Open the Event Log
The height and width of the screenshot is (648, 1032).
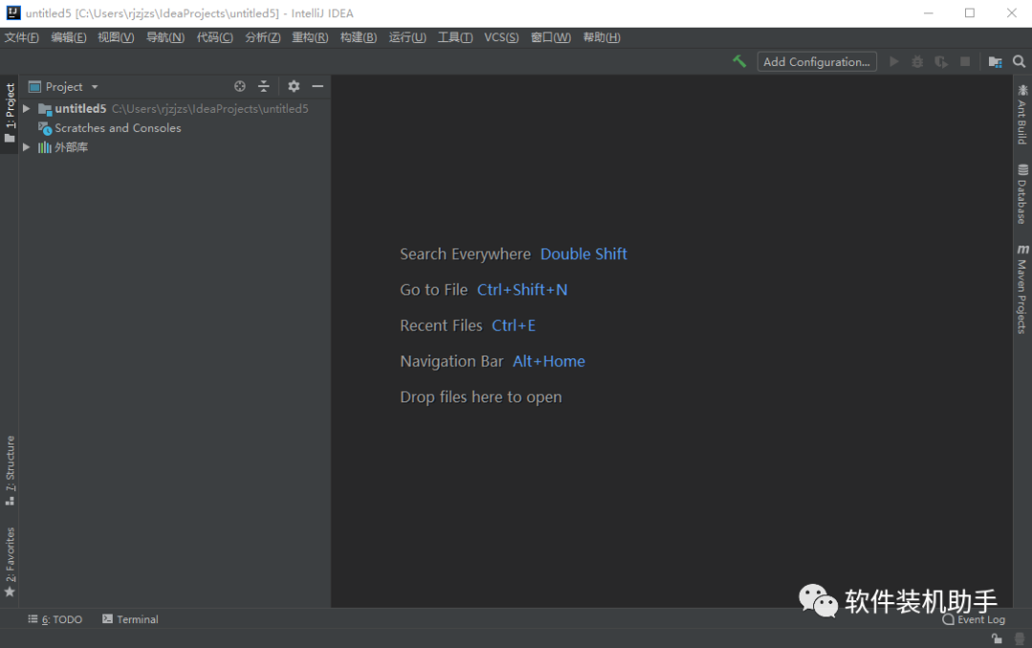point(974,619)
